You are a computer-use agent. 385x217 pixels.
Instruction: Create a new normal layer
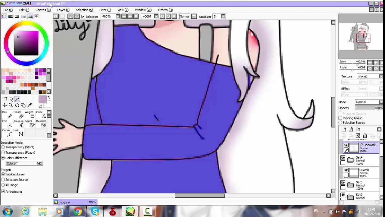tap(344, 129)
